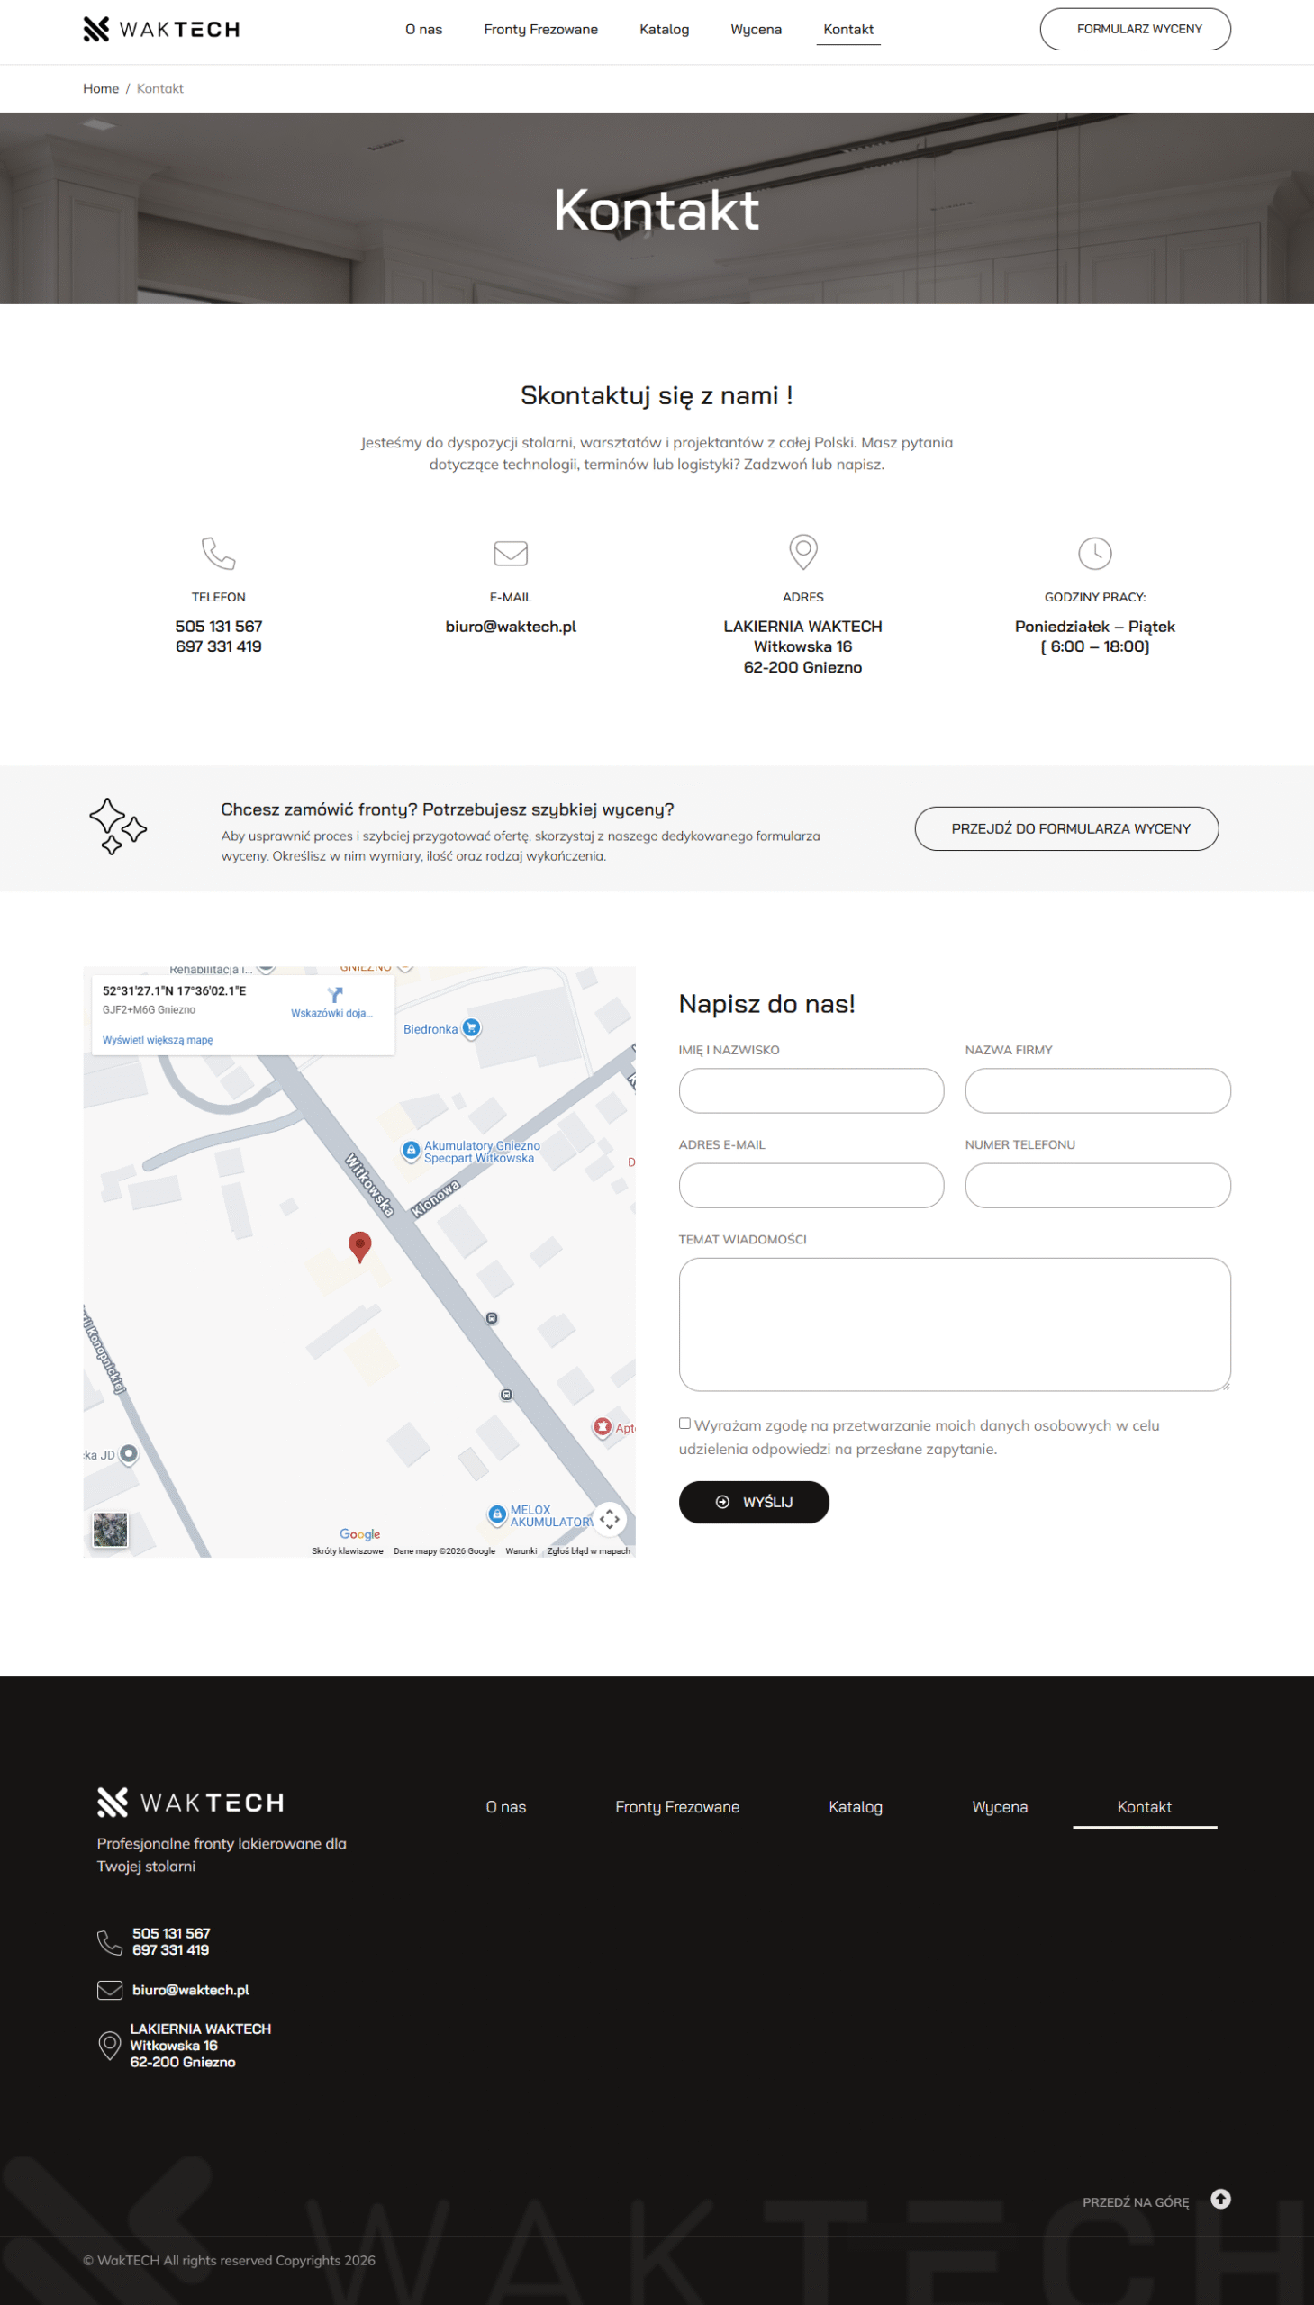The height and width of the screenshot is (2305, 1314).
Task: Focus the Temat Wiadomości text area
Action: [x=954, y=1324]
